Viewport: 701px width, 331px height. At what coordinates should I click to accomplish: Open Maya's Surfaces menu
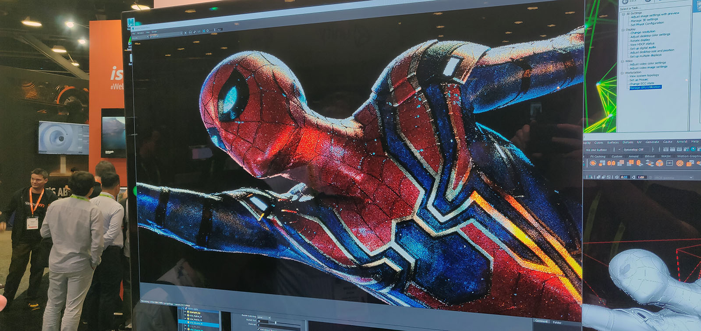click(x=613, y=142)
